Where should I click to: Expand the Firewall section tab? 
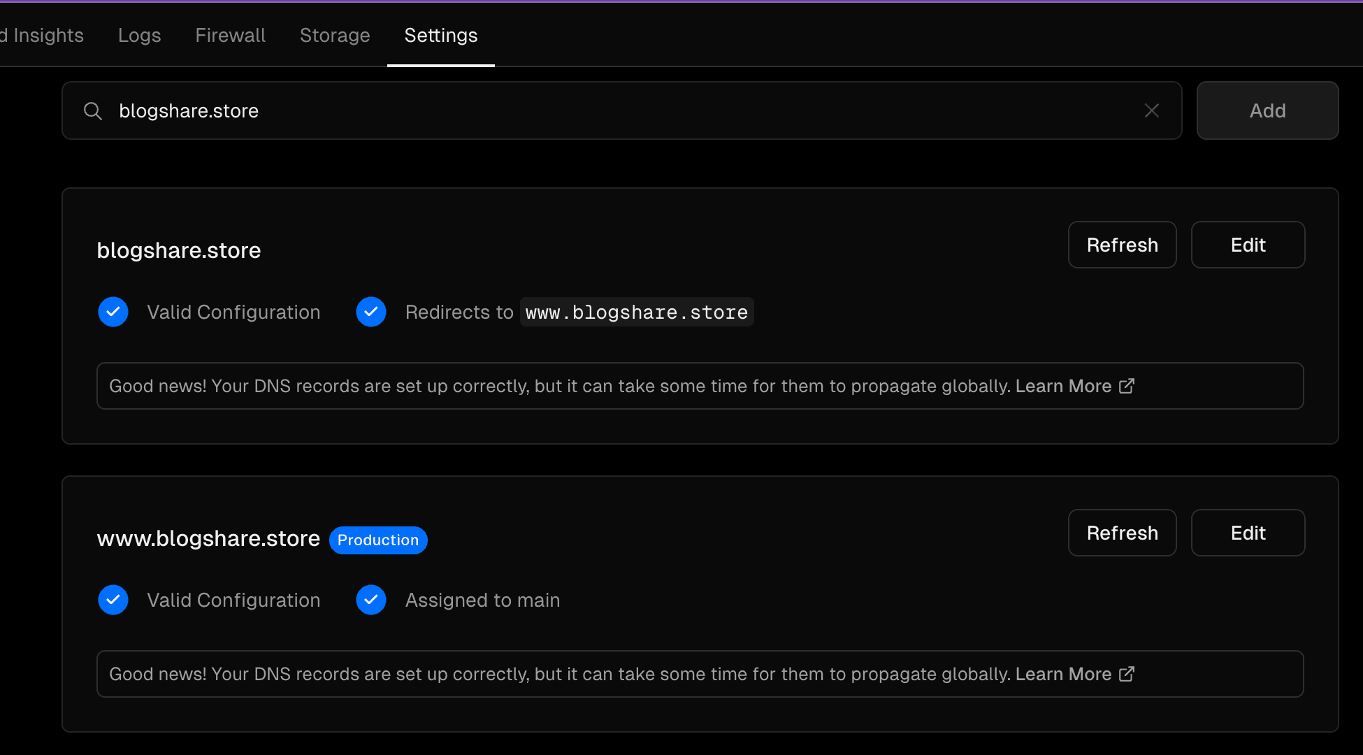pos(229,34)
